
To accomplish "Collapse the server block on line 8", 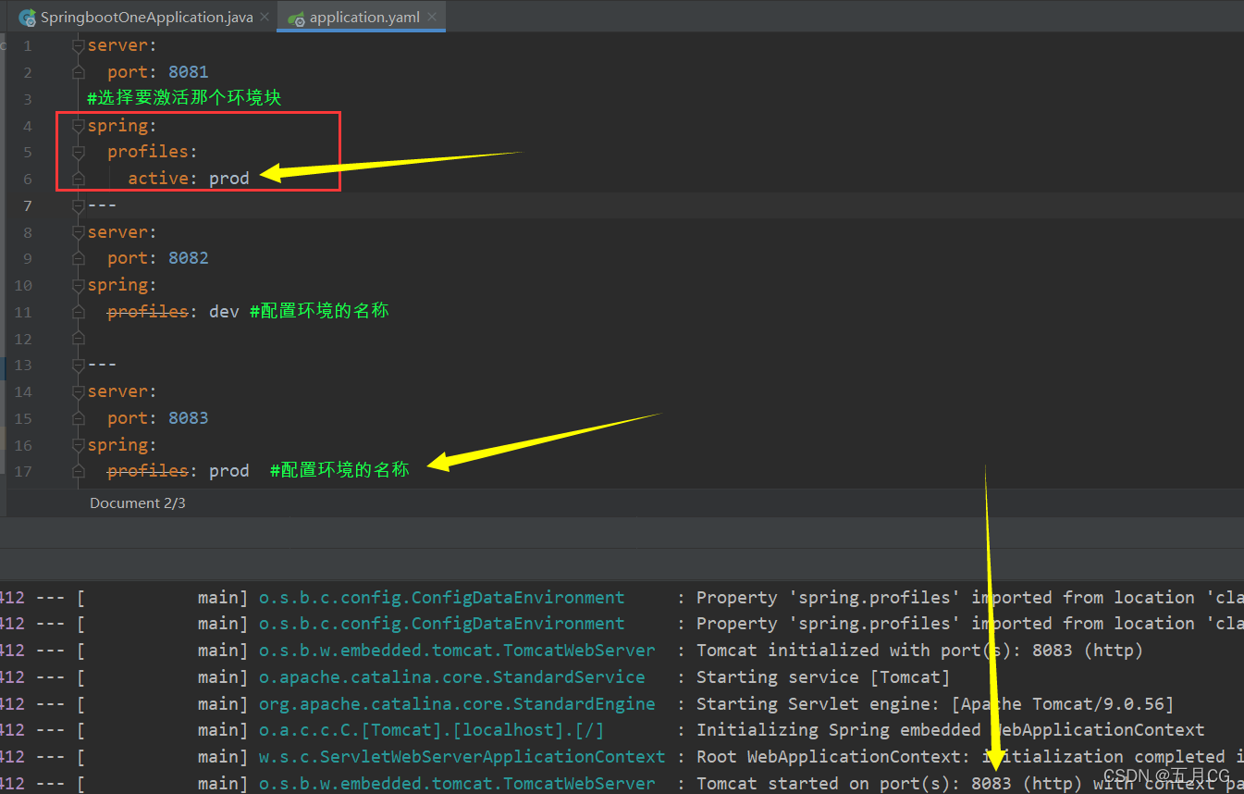I will pyautogui.click(x=79, y=232).
